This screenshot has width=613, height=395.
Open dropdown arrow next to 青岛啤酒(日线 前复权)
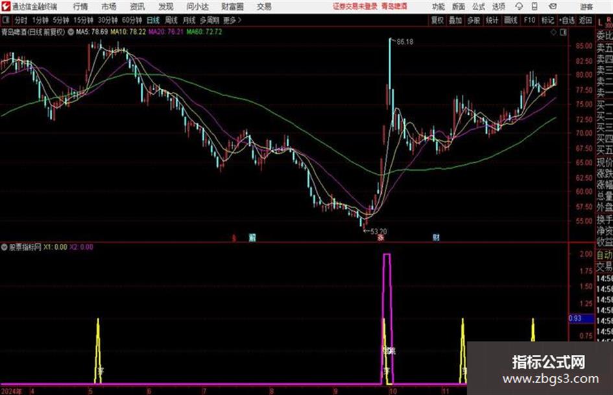tap(71, 32)
